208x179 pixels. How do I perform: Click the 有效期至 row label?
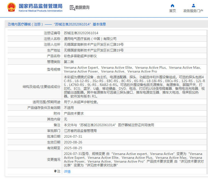point(54,148)
